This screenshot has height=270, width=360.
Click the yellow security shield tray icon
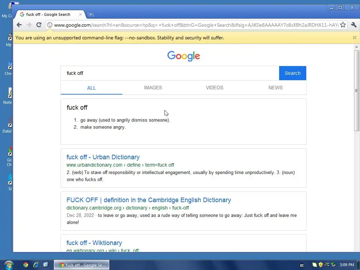click(321, 265)
